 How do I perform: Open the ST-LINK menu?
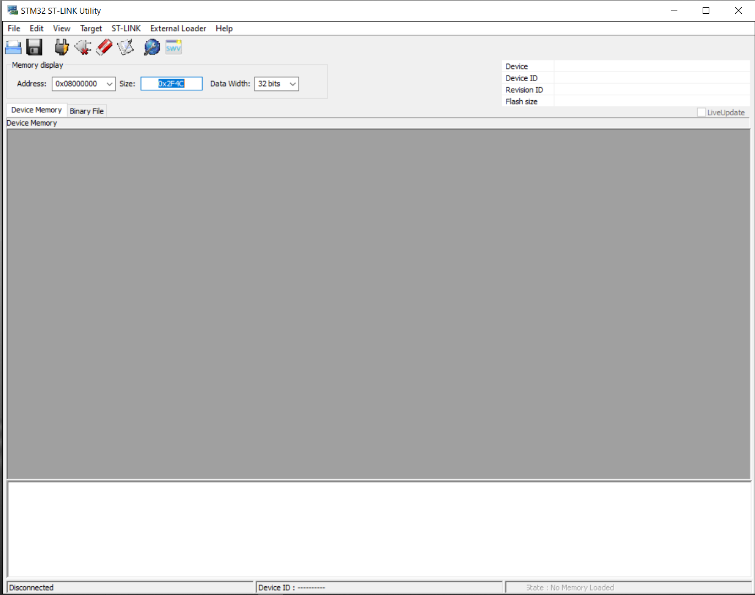[126, 29]
